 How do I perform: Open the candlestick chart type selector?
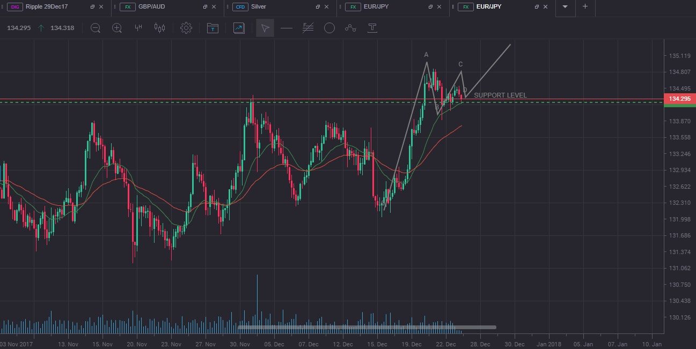pyautogui.click(x=159, y=28)
